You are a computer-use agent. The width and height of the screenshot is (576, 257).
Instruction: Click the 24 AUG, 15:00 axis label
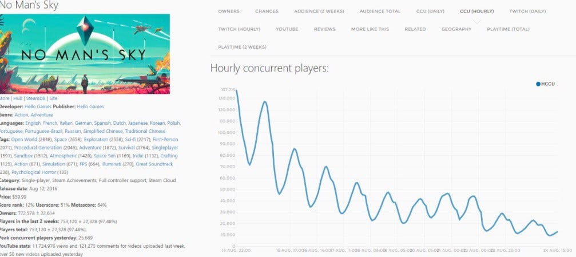558,250
